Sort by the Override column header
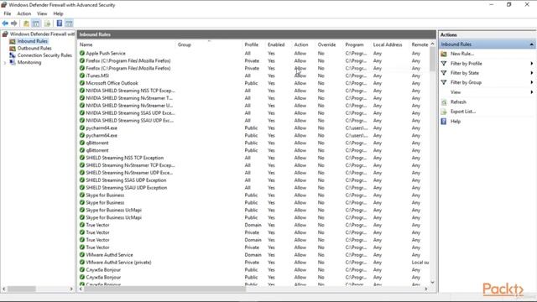This screenshot has width=537, height=302. [326, 44]
